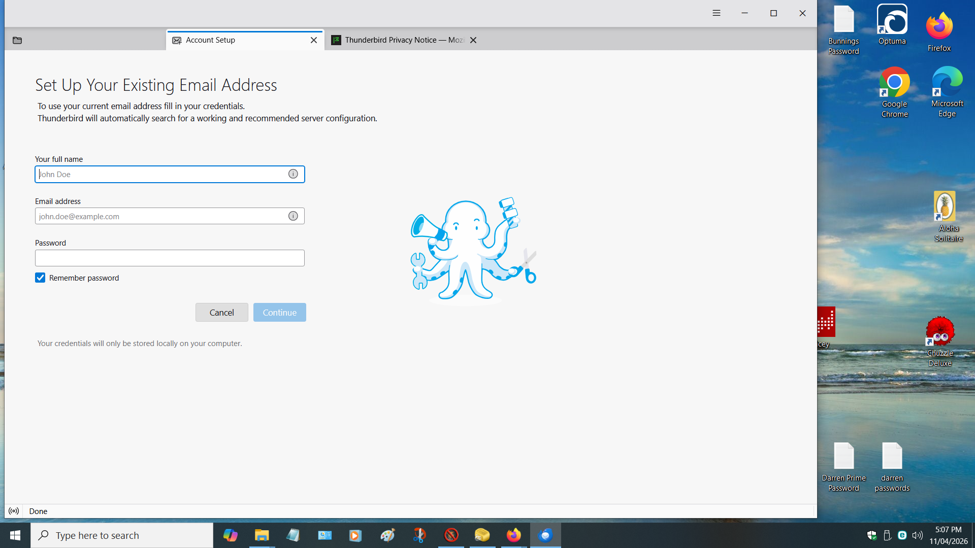Switch to the Account Setup tab
This screenshot has height=548, width=975.
click(239, 40)
